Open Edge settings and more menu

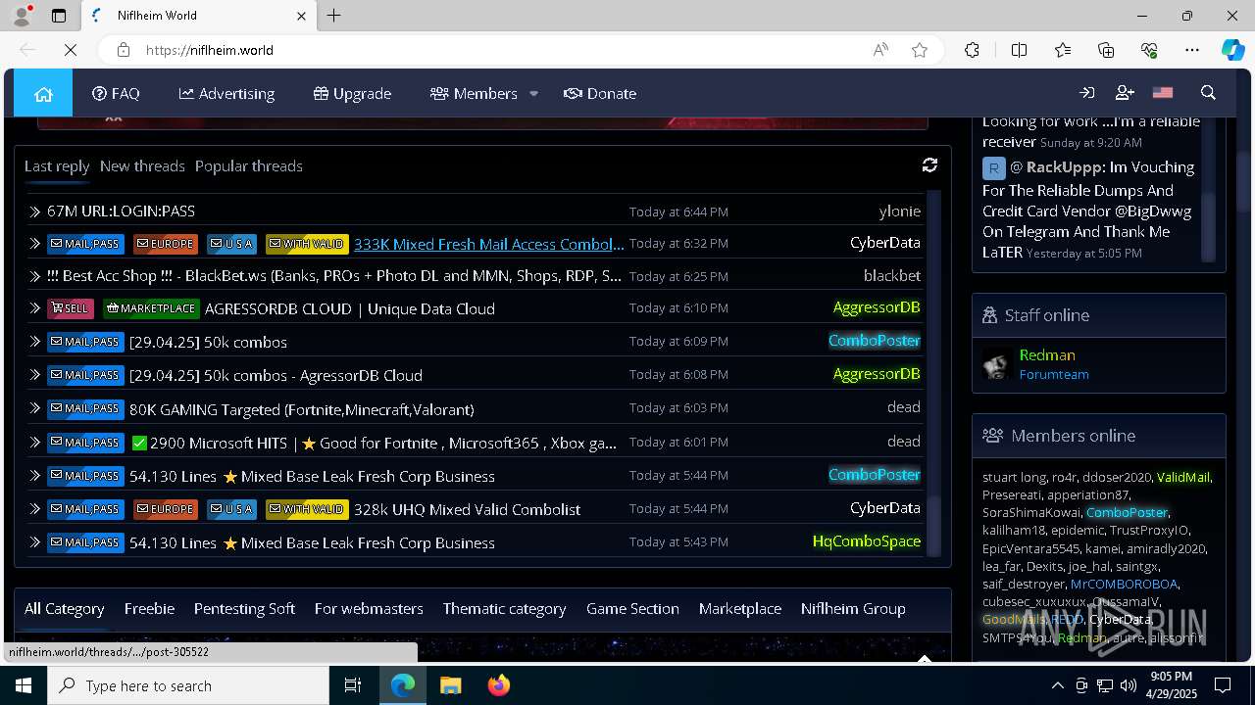pyautogui.click(x=1192, y=50)
